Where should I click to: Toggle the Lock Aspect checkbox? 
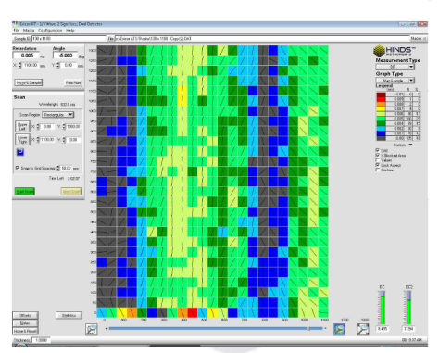point(377,165)
